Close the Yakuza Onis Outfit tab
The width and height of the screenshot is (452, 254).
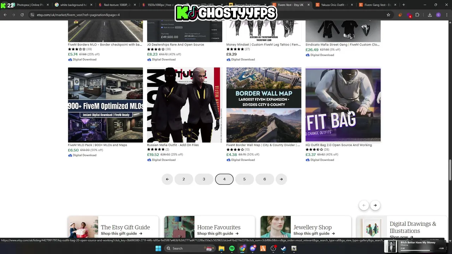pos(352,5)
